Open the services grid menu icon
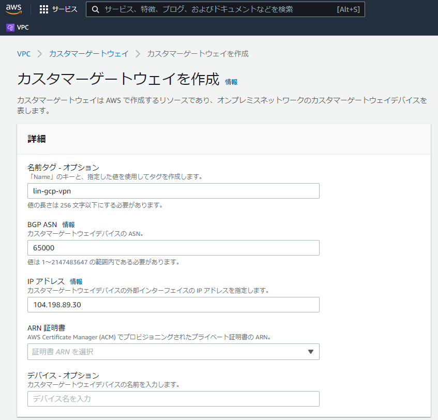The width and height of the screenshot is (438, 420). tap(44, 9)
